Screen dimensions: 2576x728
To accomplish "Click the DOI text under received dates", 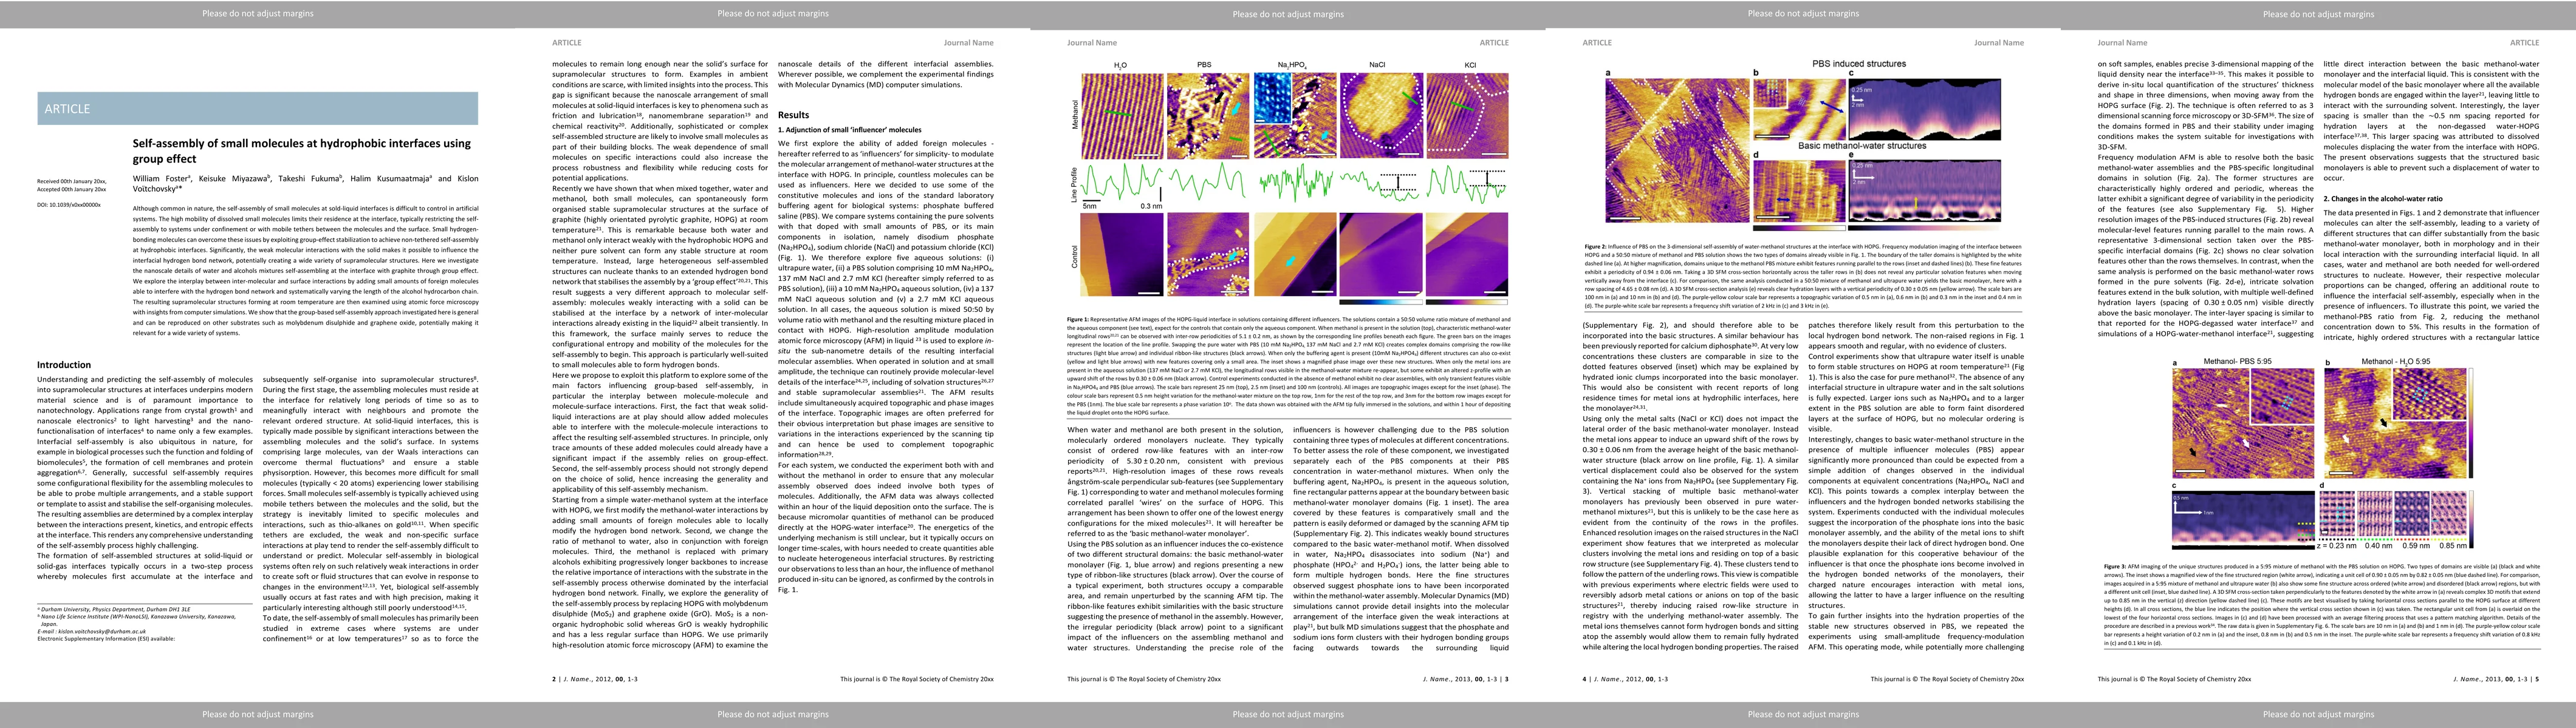I will pyautogui.click(x=69, y=204).
